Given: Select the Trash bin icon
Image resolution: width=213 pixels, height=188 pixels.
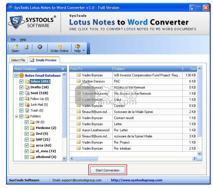Looking at the screenshot, I should (x=27, y=110).
